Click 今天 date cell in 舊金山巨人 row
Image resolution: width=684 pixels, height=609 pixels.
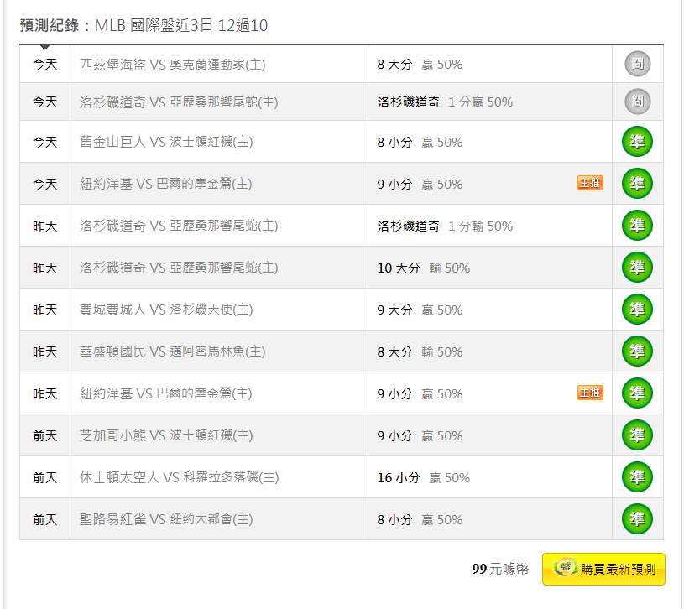pyautogui.click(x=45, y=142)
